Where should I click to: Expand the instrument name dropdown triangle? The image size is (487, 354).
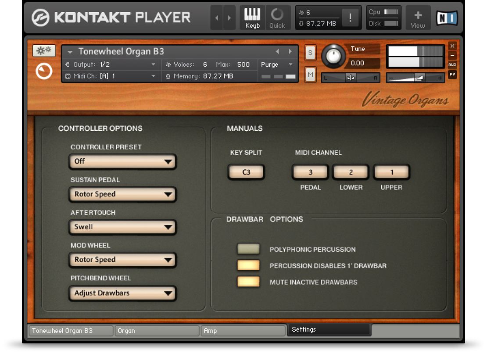(x=70, y=52)
